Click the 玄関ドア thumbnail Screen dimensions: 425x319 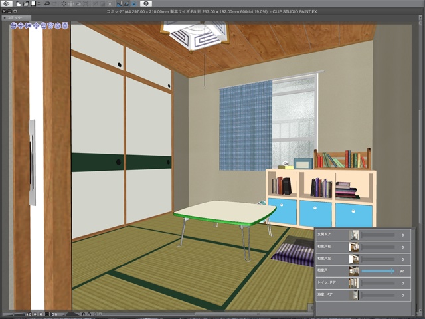(353, 235)
